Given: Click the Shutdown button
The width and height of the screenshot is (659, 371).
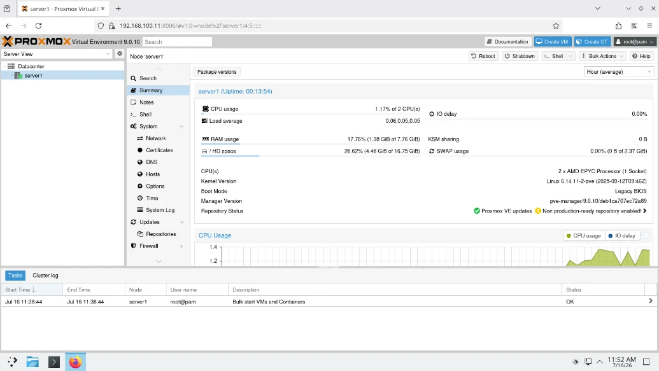Looking at the screenshot, I should click(520, 56).
